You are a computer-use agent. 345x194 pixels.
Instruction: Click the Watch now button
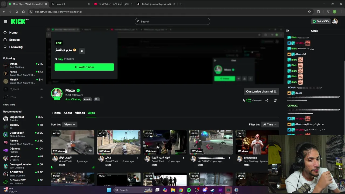84,67
